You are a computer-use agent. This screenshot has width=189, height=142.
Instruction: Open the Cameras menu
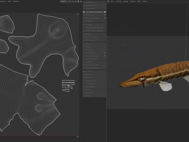(119, 2)
